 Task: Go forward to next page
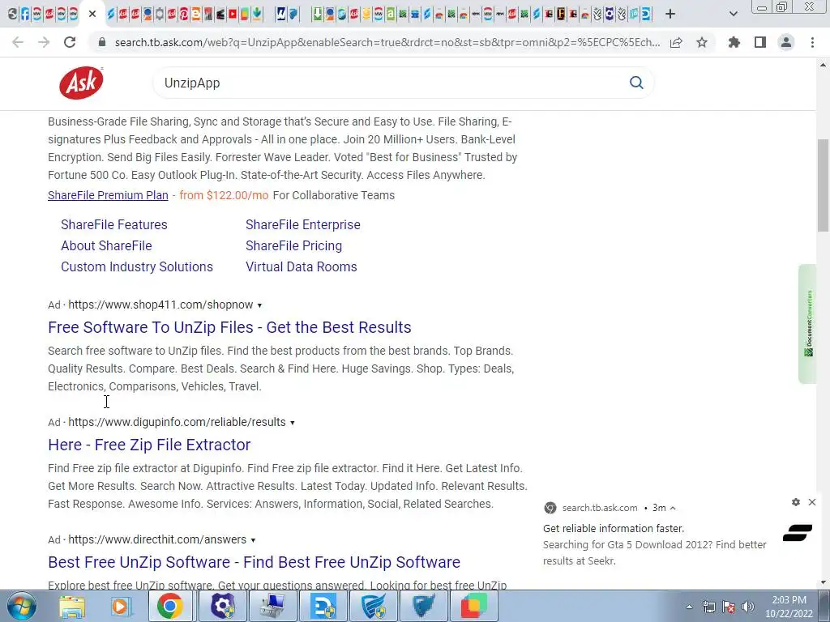tap(44, 42)
